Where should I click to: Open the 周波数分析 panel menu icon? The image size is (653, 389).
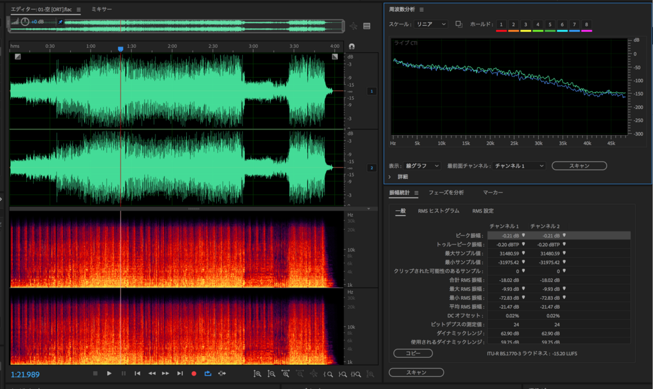tap(422, 9)
